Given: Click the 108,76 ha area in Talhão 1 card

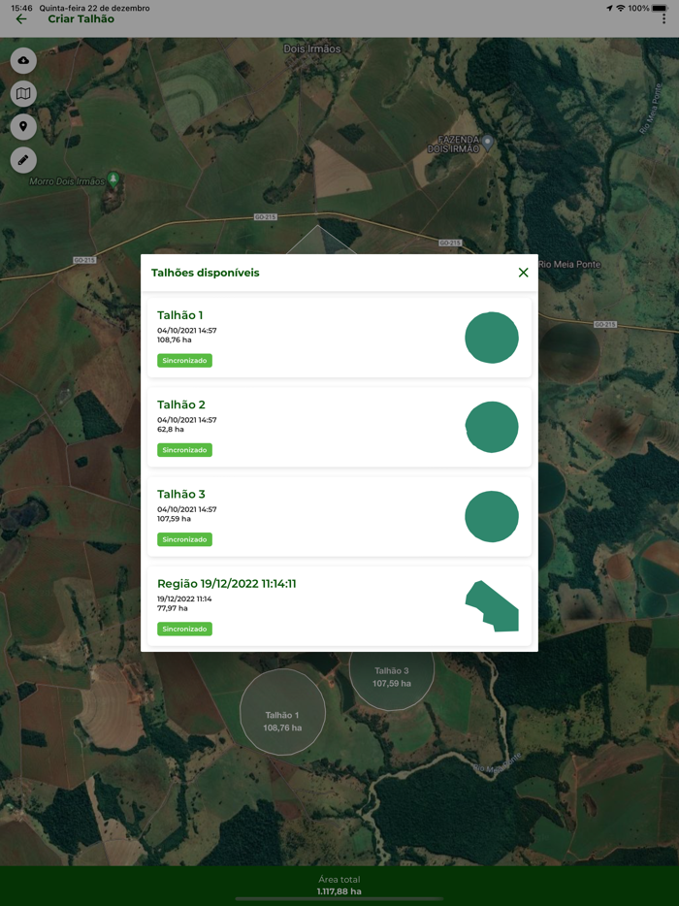Looking at the screenshot, I should tap(174, 340).
